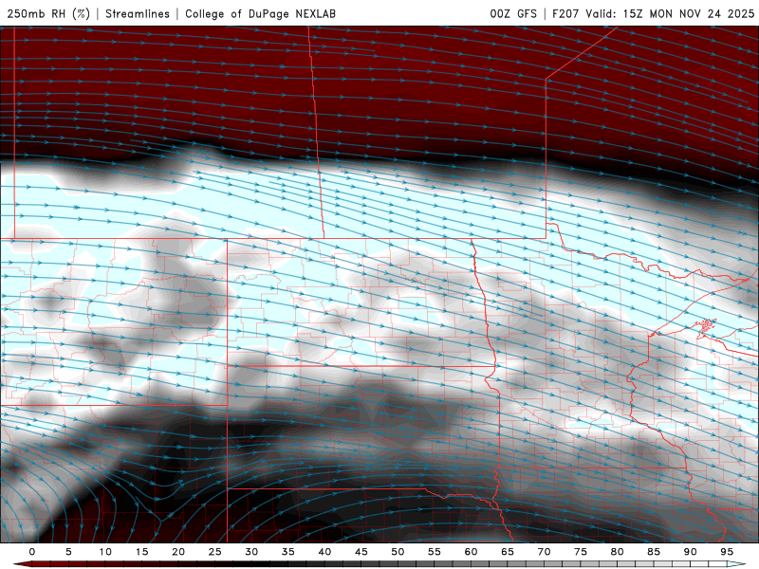759x569 pixels.
Task: Select the "30" value on the colorbar
Action: pos(251,552)
